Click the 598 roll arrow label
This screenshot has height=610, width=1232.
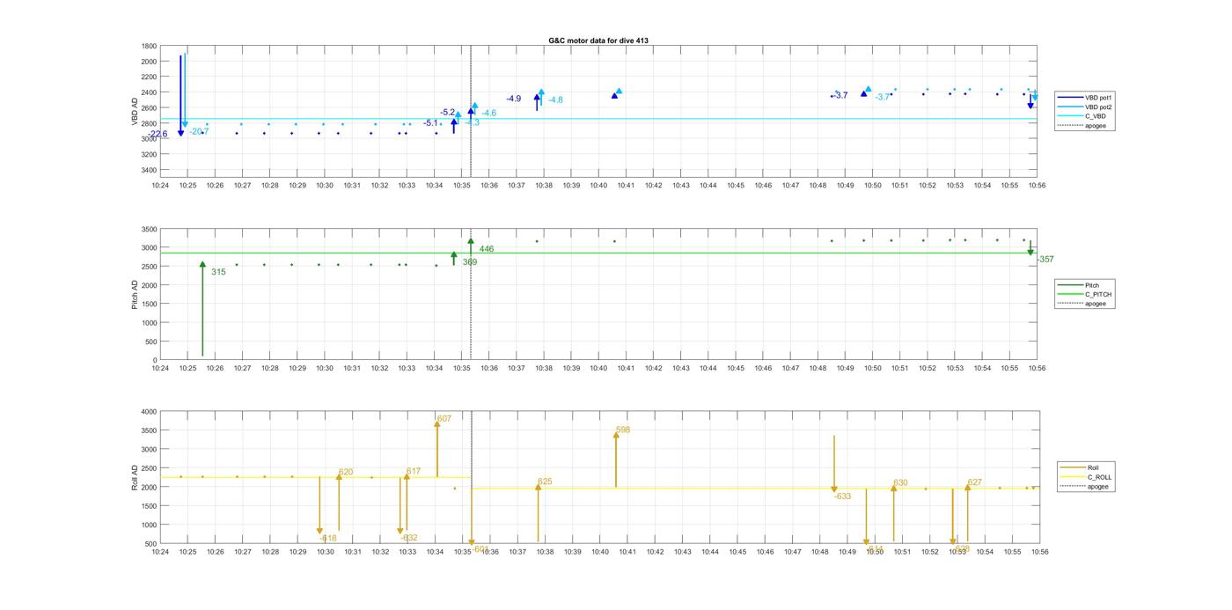click(x=623, y=430)
